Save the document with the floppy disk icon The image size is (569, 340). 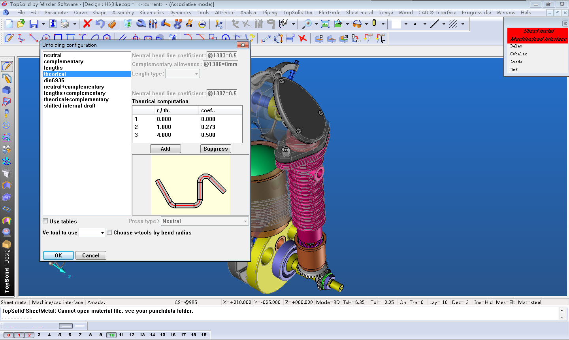click(x=34, y=24)
